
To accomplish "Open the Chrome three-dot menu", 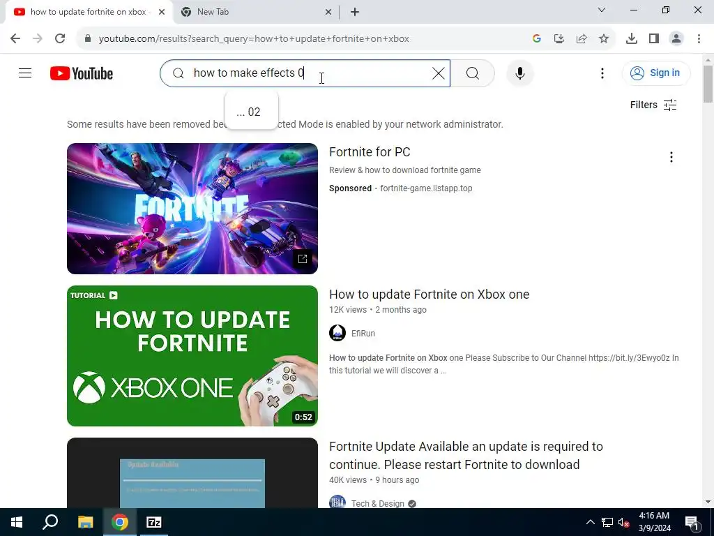I will pos(699,38).
